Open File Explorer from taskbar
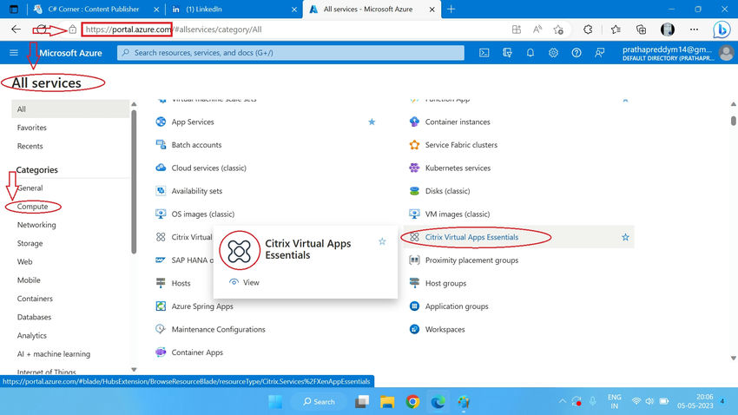 point(387,402)
